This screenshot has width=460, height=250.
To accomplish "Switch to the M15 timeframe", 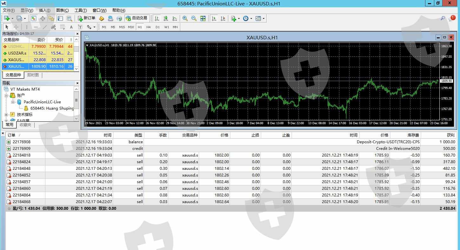I will (122, 27).
